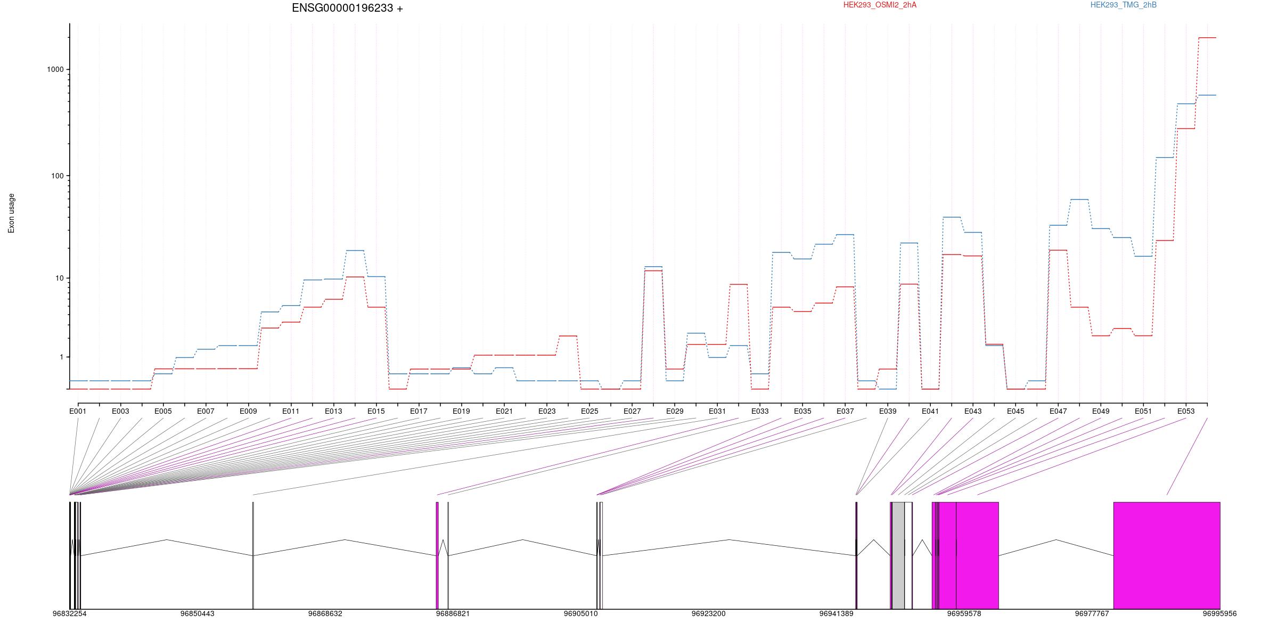Click genomic coordinate 96959578

pyautogui.click(x=964, y=613)
